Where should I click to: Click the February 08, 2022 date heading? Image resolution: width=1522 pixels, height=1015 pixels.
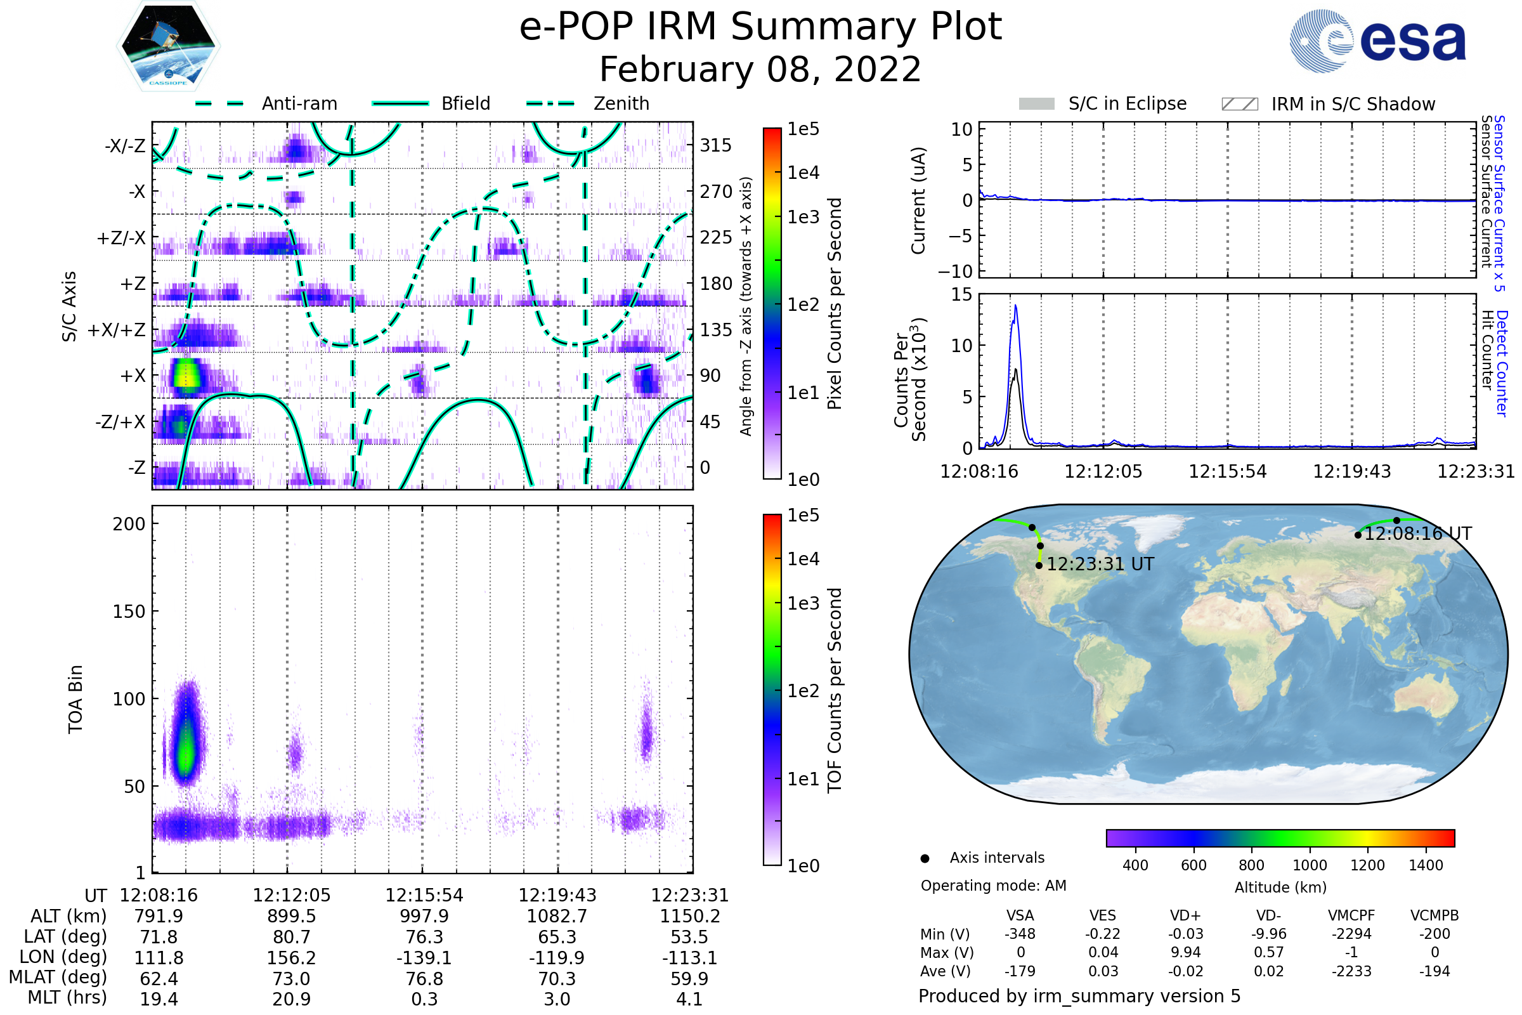tap(760, 69)
